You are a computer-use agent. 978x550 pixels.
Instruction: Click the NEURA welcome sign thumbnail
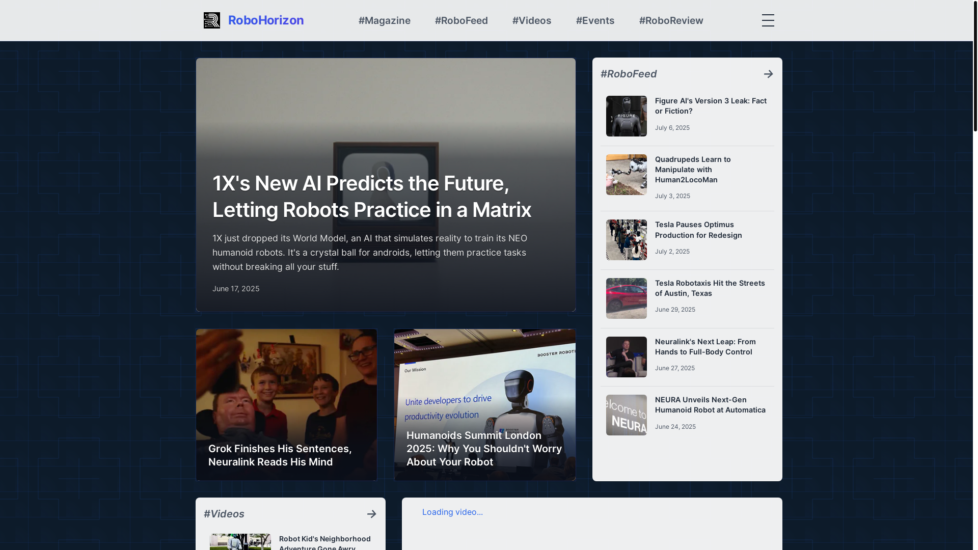[627, 415]
